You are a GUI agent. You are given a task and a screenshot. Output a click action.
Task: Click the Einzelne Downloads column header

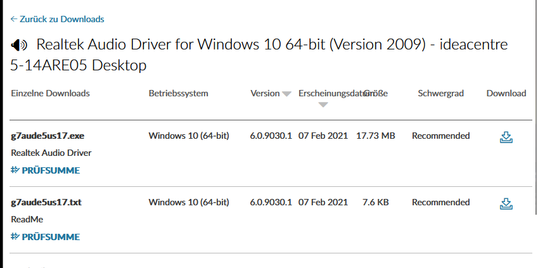click(x=50, y=93)
